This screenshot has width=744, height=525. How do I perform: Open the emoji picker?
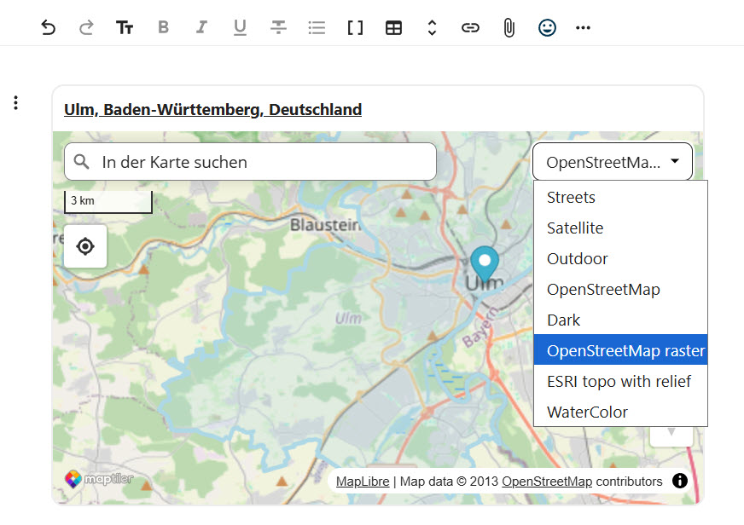pyautogui.click(x=547, y=27)
